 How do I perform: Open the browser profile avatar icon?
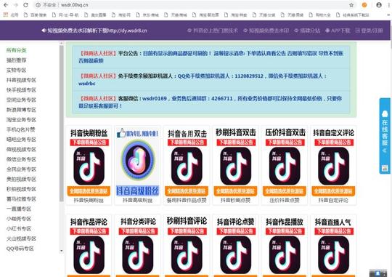click(x=379, y=5)
